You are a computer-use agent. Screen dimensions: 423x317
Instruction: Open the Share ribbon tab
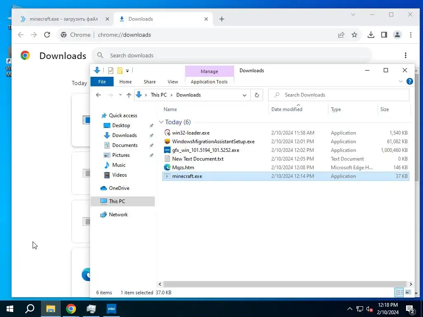(x=150, y=82)
